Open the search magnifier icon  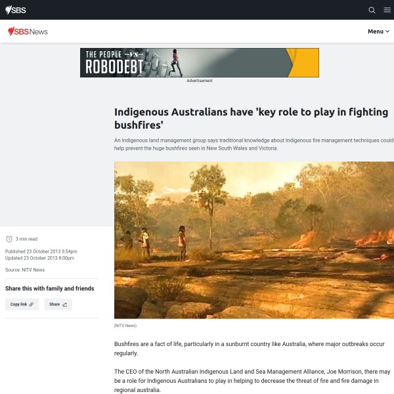tap(372, 10)
